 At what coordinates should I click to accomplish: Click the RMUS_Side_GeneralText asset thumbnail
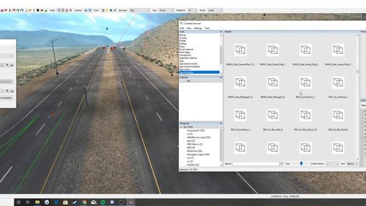[x=240, y=50]
